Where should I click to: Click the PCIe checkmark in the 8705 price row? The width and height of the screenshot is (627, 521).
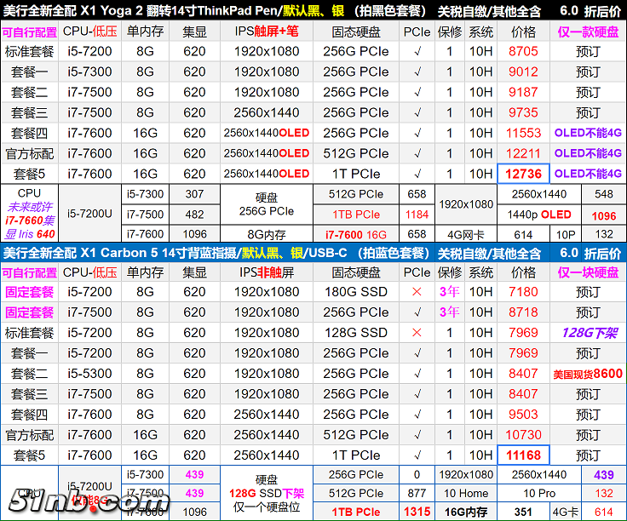pos(417,51)
